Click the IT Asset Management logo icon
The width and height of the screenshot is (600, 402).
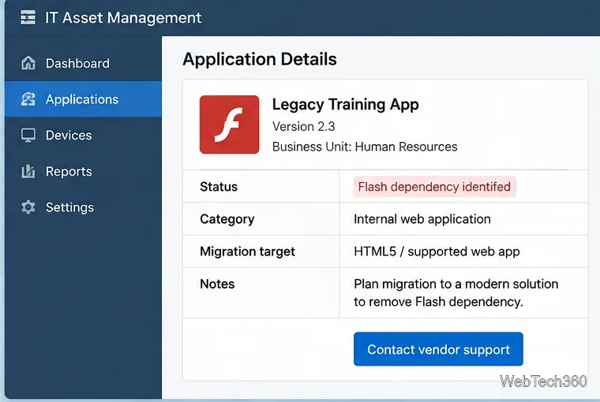28,17
